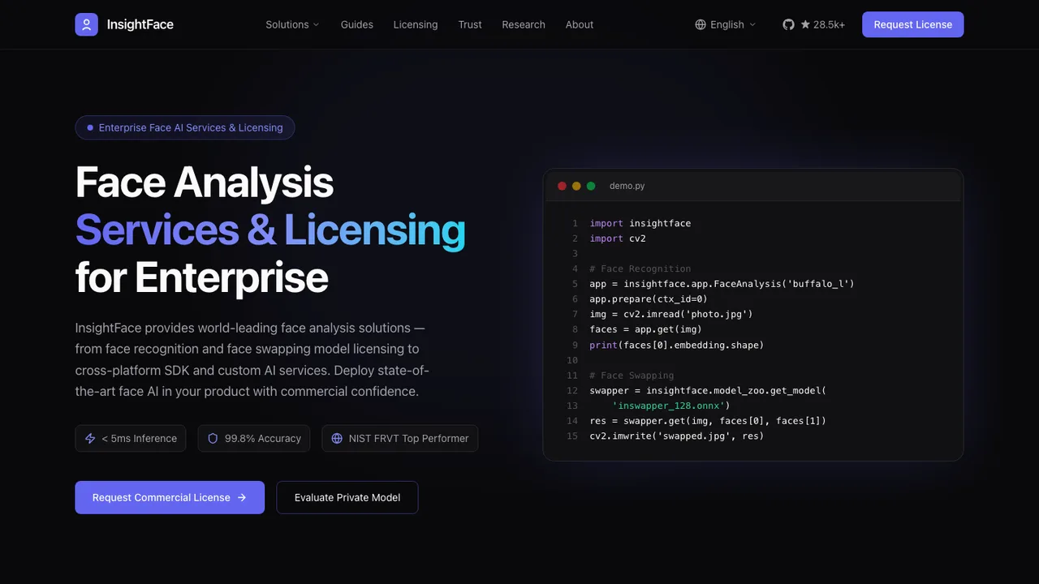The width and height of the screenshot is (1039, 584).
Task: Click the Request Commercial License button
Action: (170, 497)
